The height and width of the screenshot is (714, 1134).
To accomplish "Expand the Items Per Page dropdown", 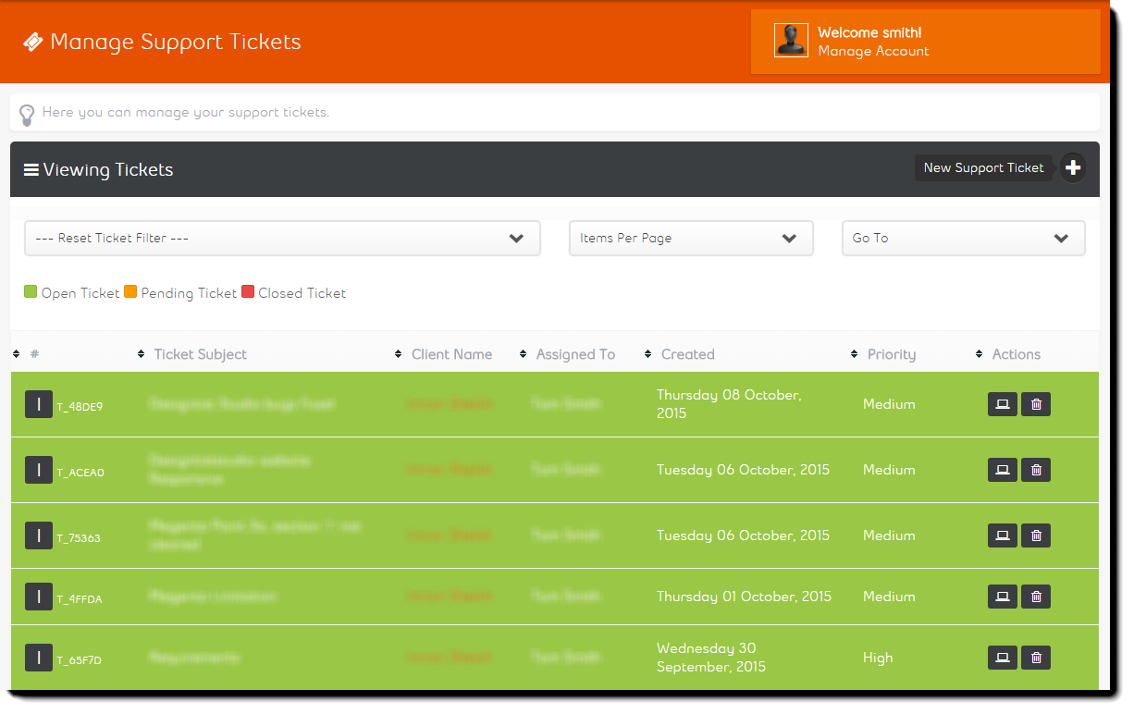I will (691, 238).
